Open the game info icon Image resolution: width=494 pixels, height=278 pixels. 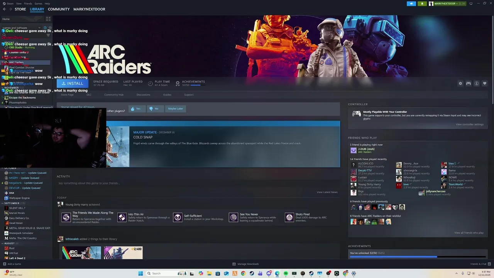pyautogui.click(x=477, y=83)
